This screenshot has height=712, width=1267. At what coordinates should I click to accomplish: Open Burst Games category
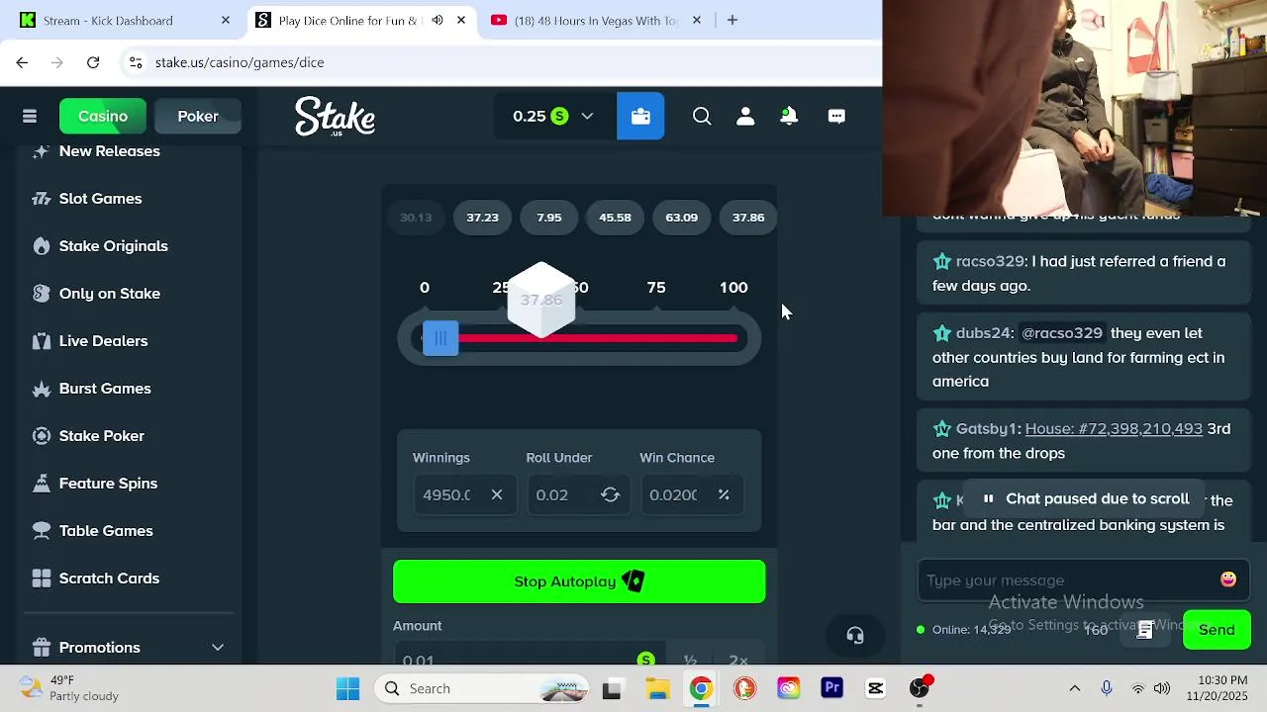(x=105, y=389)
